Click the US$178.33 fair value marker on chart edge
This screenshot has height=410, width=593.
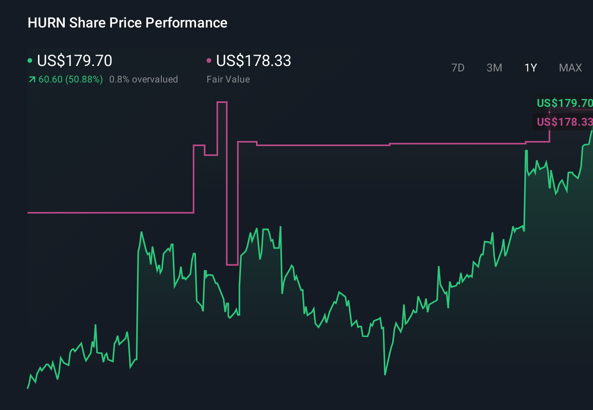point(564,122)
